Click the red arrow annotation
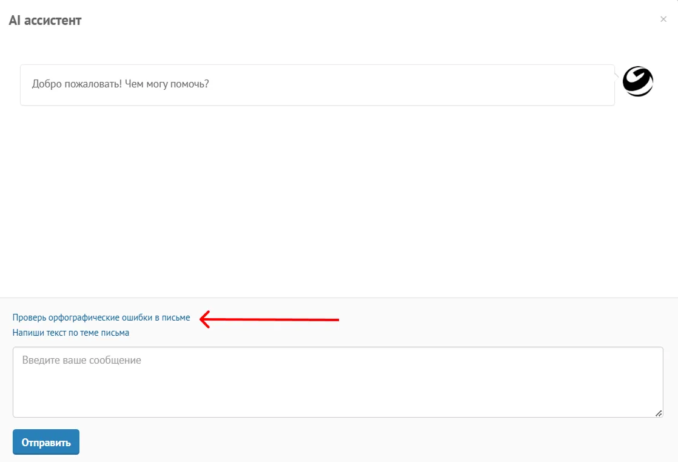 pos(269,319)
